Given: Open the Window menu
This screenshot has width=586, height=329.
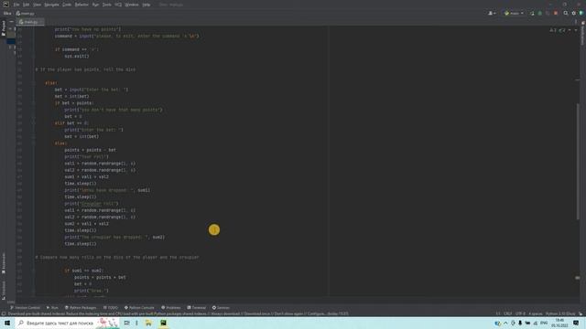Looking at the screenshot, I should coord(132,5).
